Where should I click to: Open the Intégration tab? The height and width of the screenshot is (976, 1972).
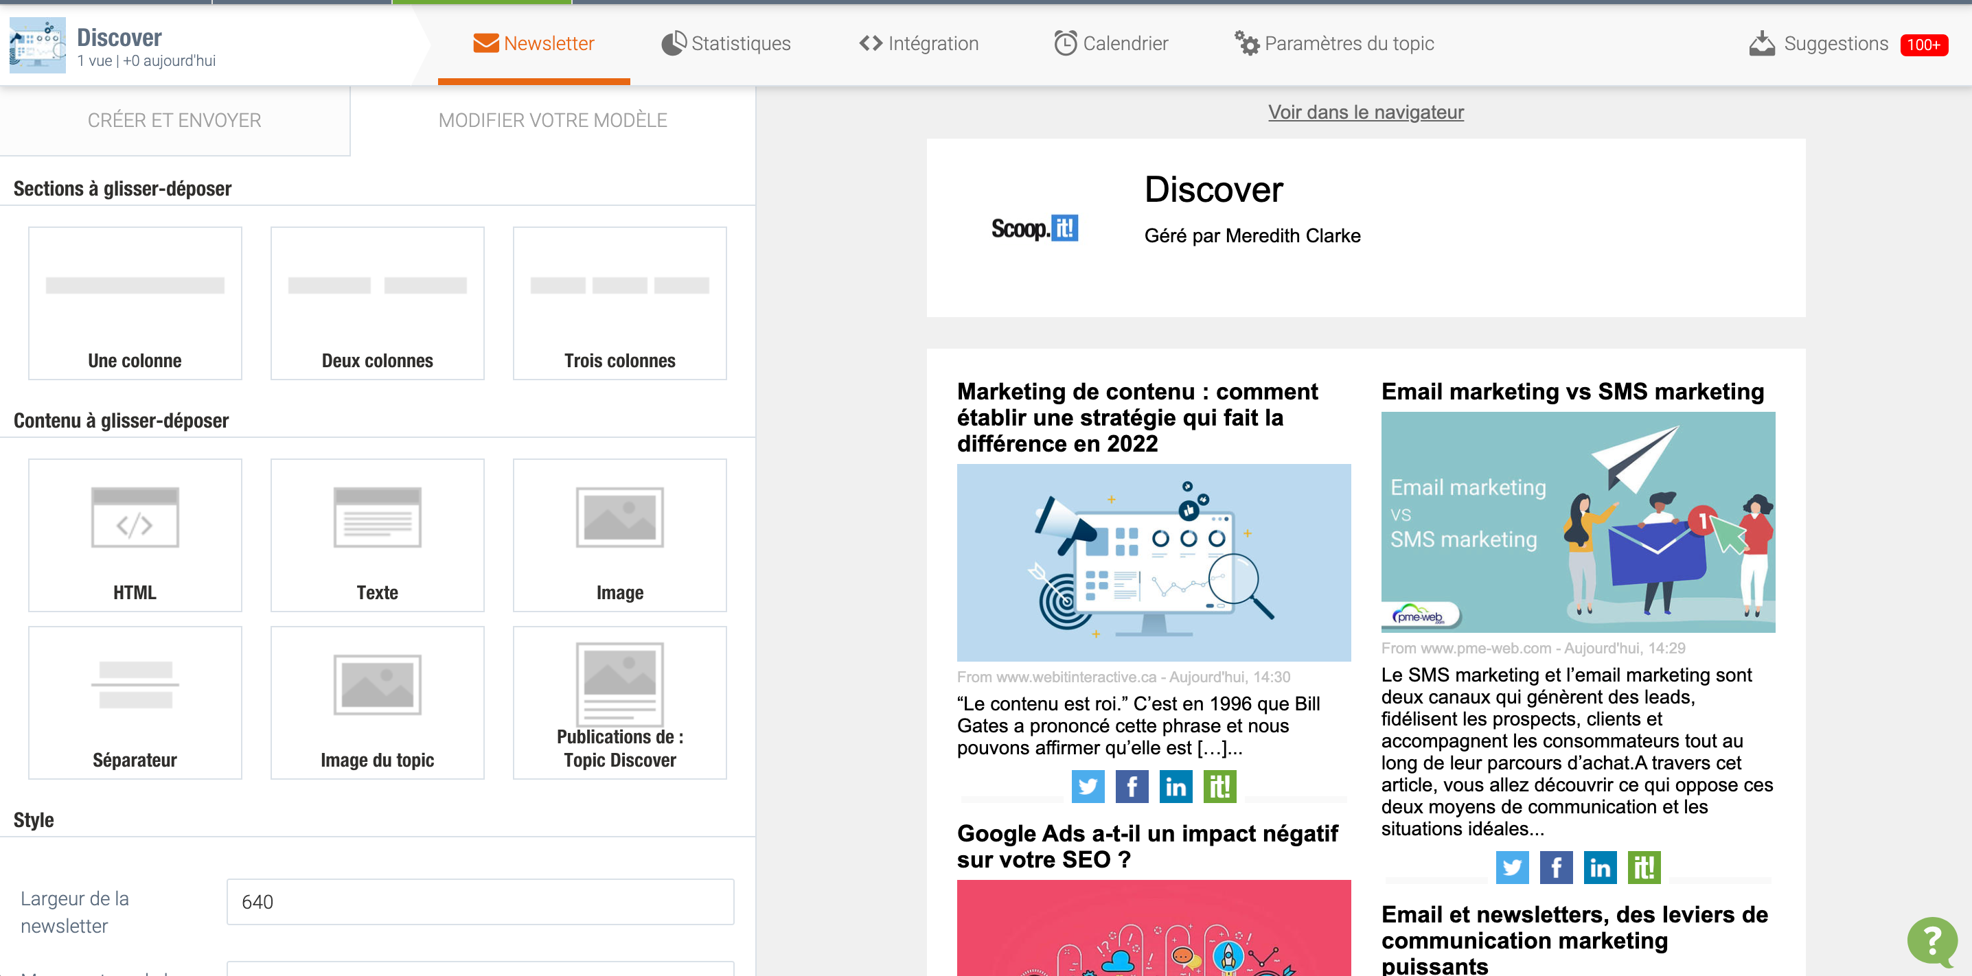(918, 44)
